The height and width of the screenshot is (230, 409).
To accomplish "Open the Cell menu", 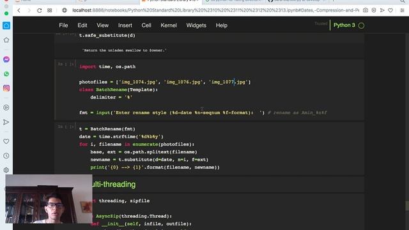I will click(x=146, y=26).
